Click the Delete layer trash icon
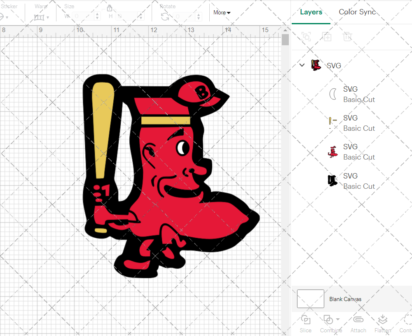 click(348, 37)
